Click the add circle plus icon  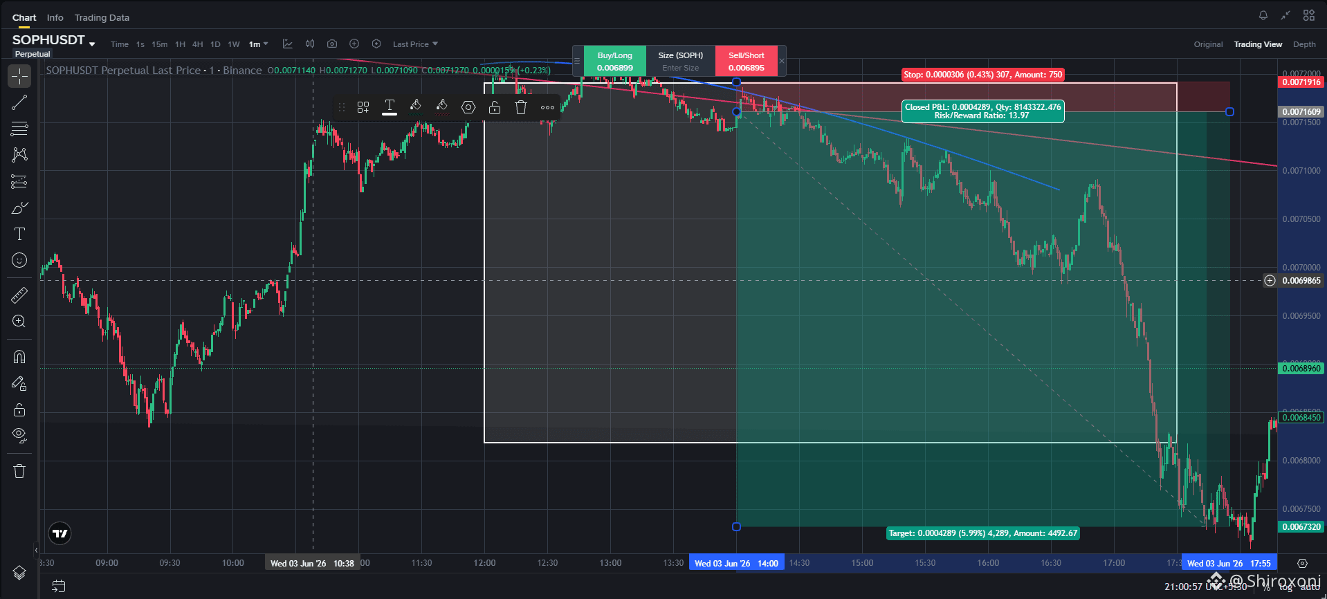coord(354,44)
